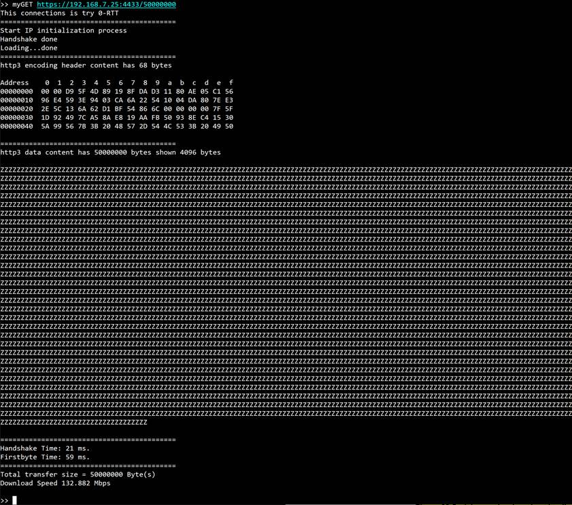Click the 'myGET' command text
Viewport: 572px width, 505px height.
coord(22,4)
